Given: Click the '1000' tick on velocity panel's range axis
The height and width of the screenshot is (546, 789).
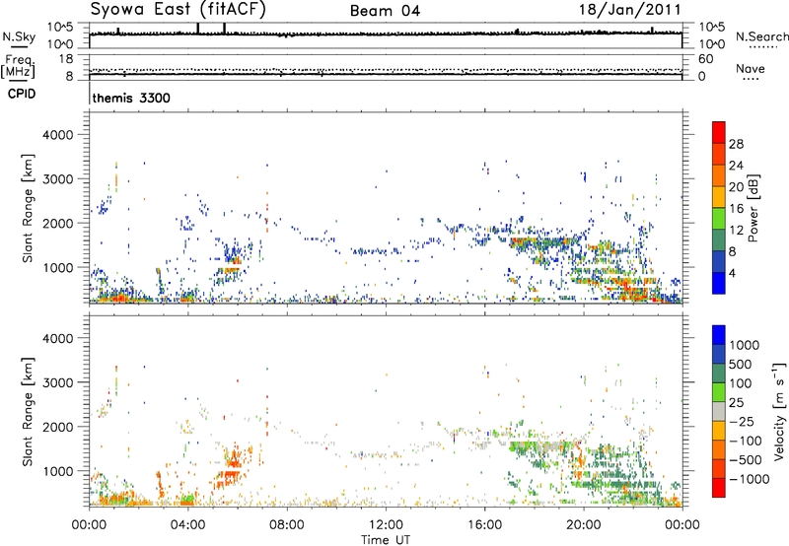Looking at the screenshot, I should [x=58, y=471].
